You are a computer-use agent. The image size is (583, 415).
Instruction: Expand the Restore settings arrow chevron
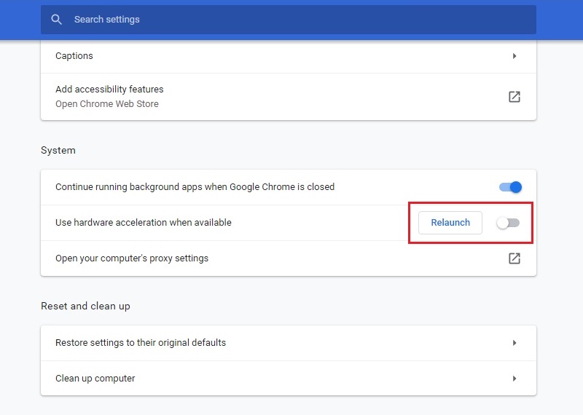coord(514,343)
